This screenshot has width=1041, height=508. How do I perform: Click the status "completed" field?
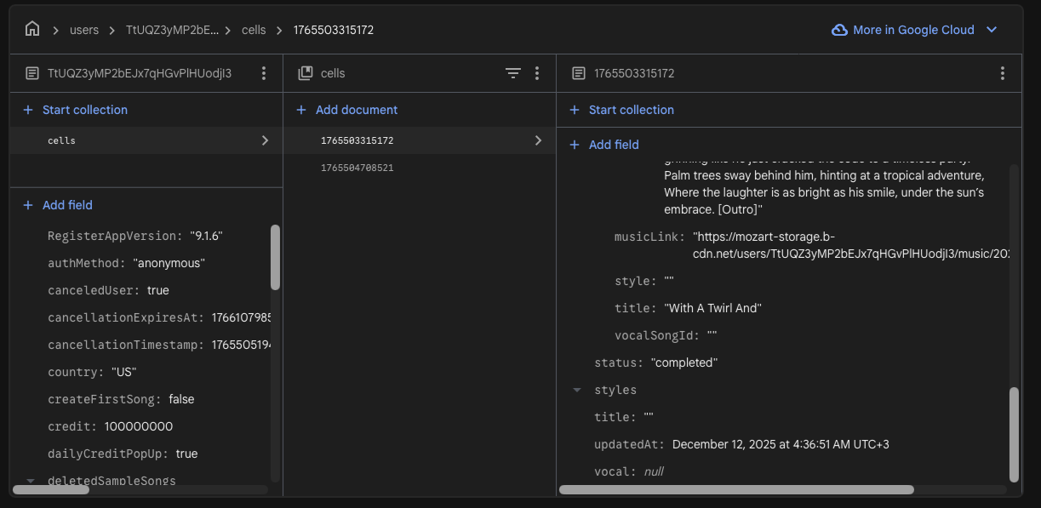(656, 362)
